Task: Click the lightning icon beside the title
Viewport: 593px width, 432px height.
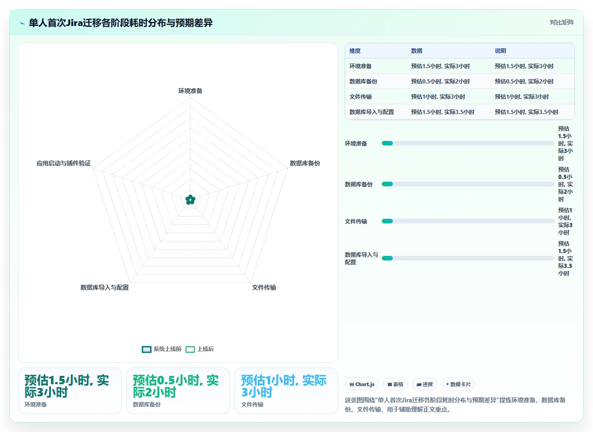Action: click(22, 23)
